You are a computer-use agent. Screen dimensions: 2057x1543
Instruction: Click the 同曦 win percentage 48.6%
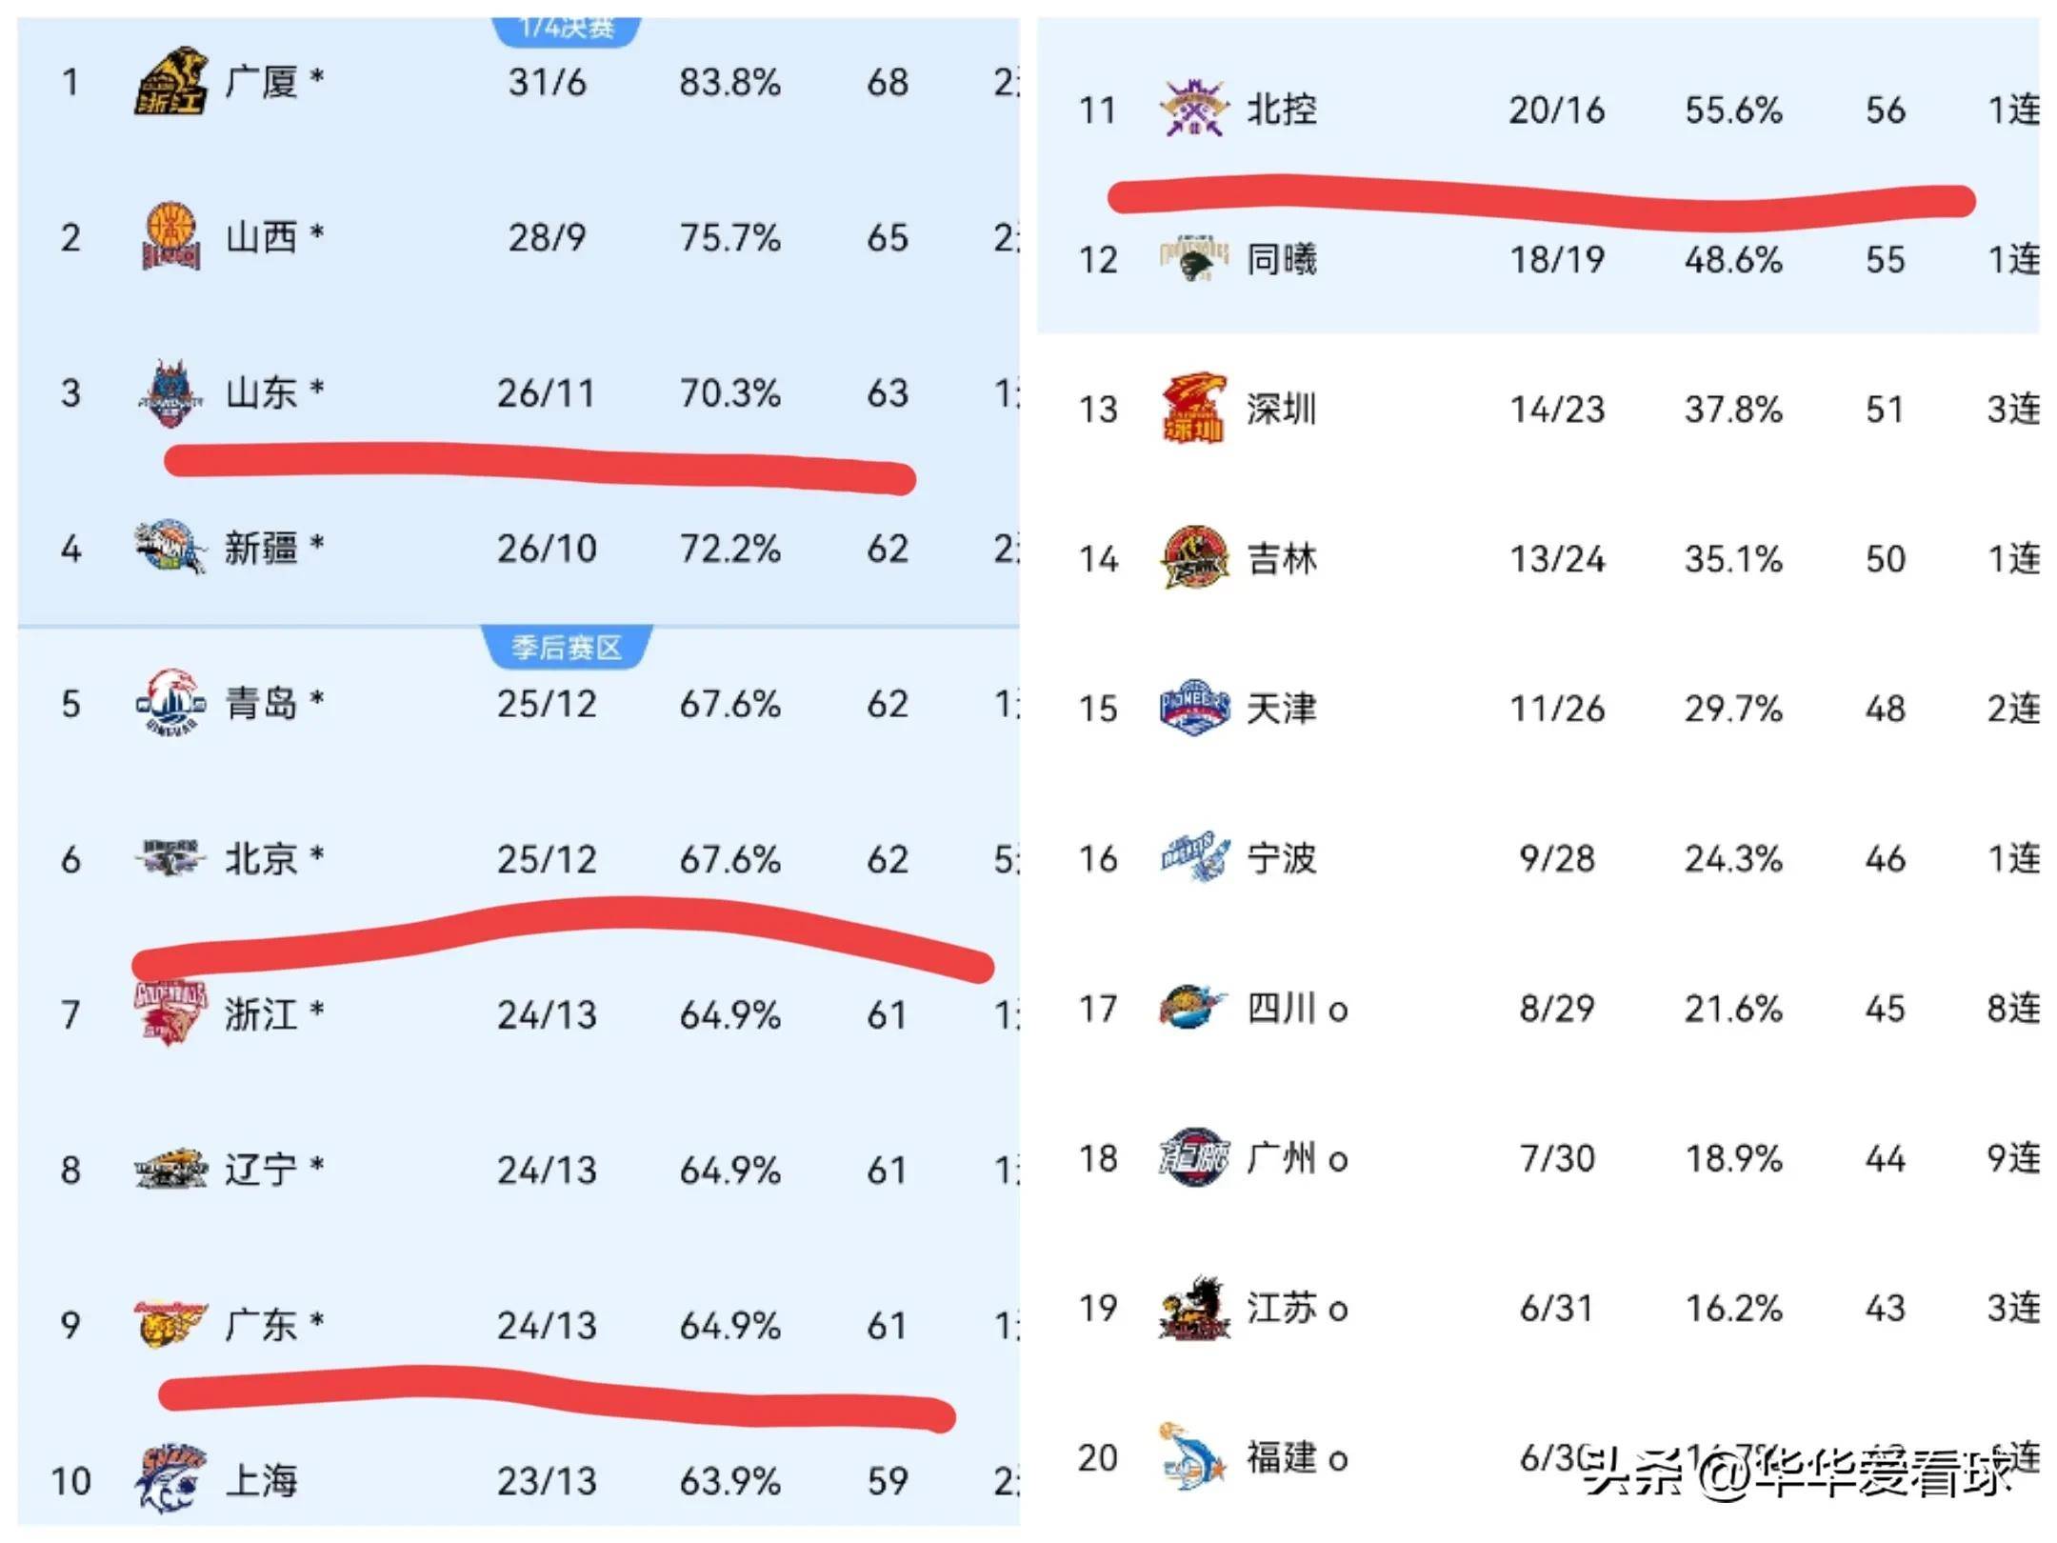(1732, 259)
